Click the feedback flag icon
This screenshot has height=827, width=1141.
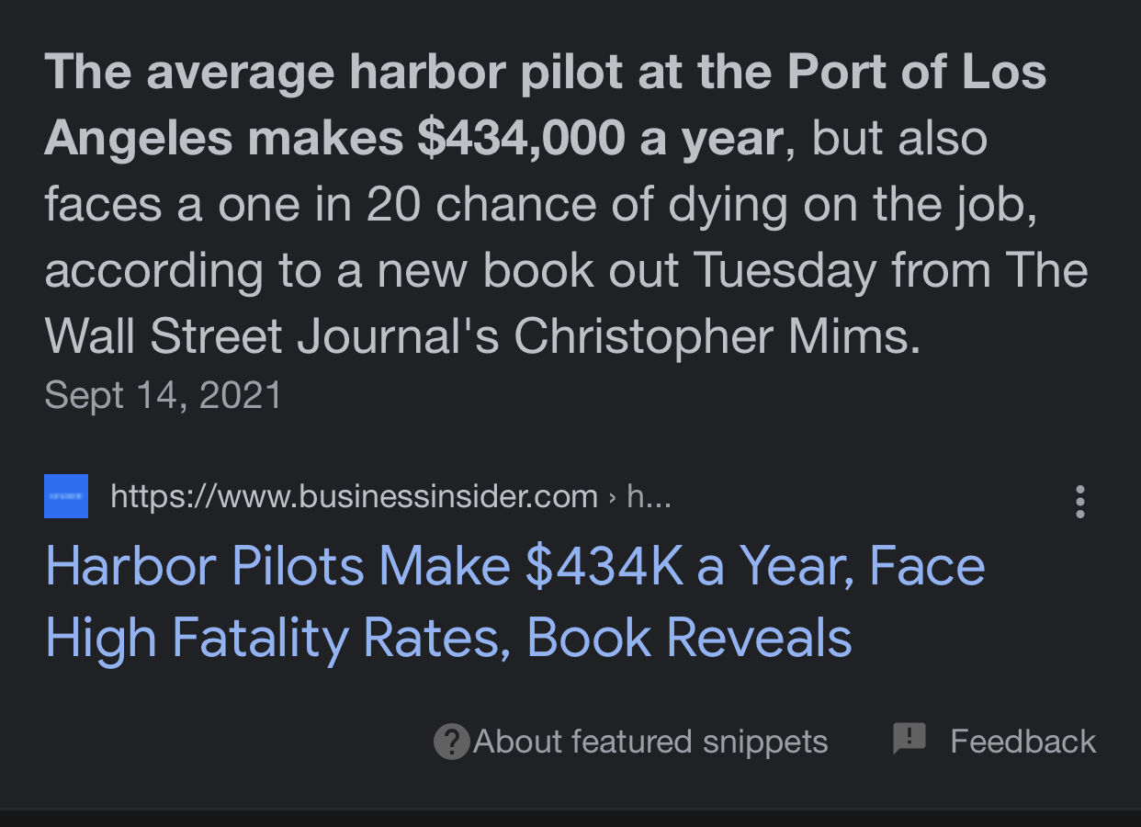pyautogui.click(x=909, y=739)
